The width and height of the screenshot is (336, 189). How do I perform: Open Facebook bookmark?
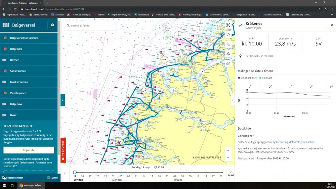(x=58, y=14)
